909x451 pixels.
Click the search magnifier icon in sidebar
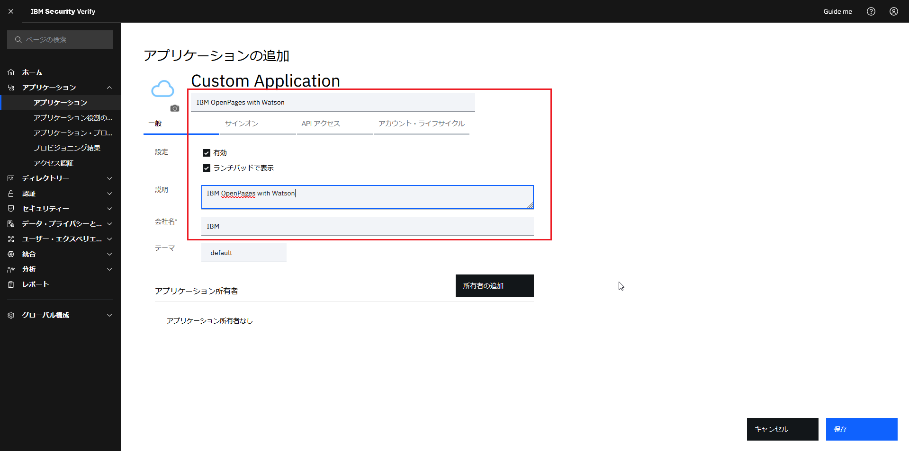(x=18, y=40)
